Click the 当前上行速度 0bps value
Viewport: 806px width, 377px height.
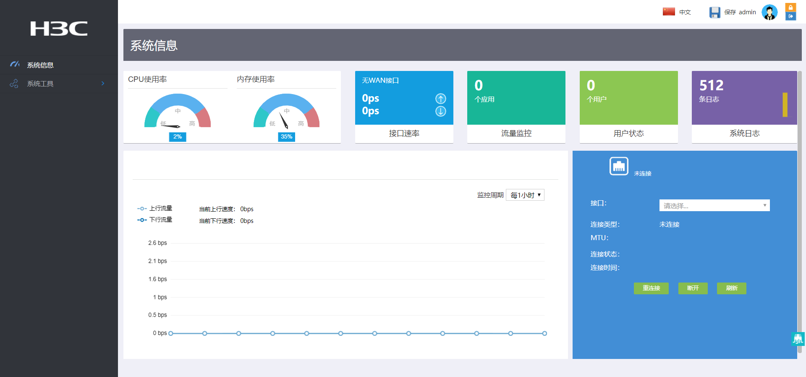point(247,209)
